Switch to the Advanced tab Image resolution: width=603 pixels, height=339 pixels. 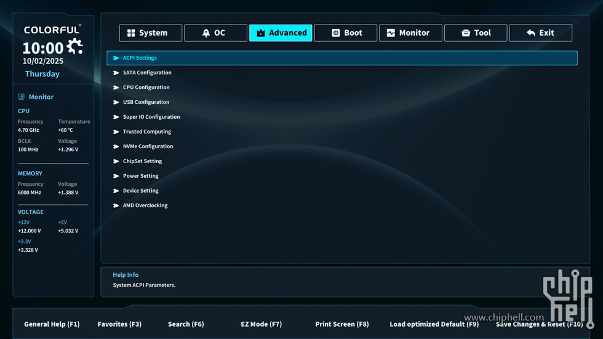coord(281,33)
